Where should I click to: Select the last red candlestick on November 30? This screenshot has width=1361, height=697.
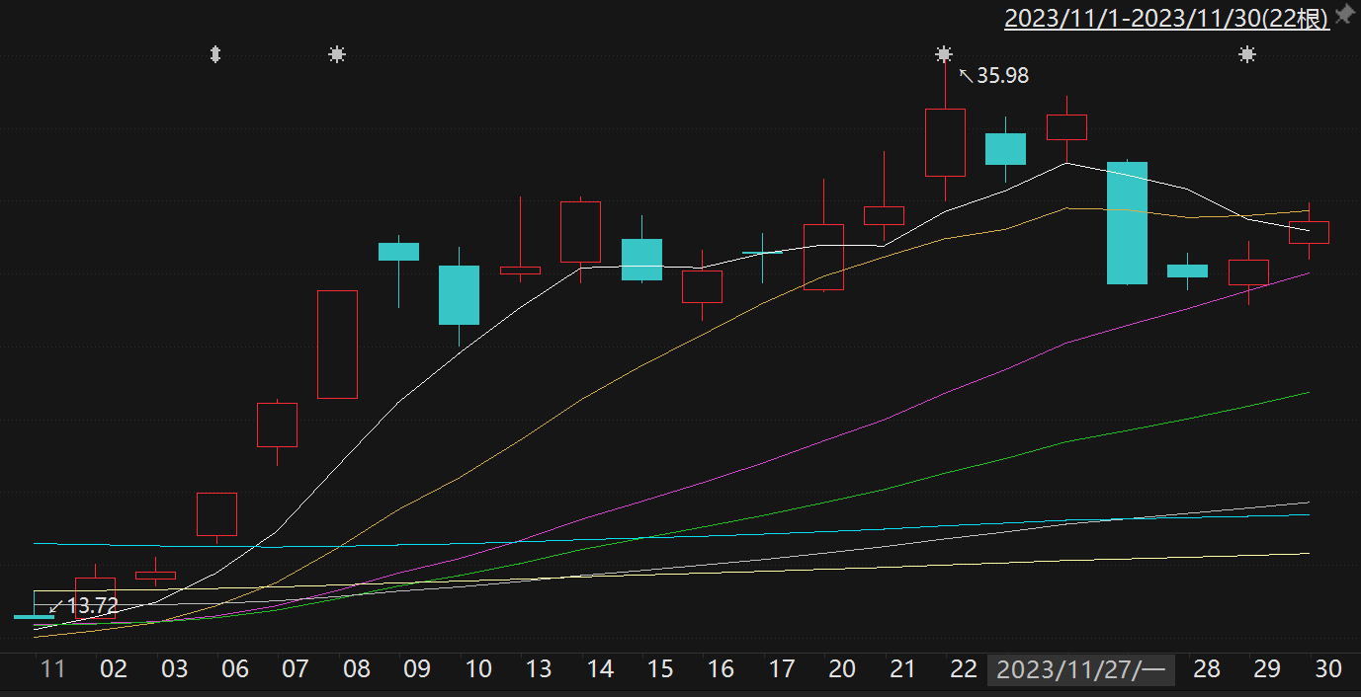(x=1309, y=232)
